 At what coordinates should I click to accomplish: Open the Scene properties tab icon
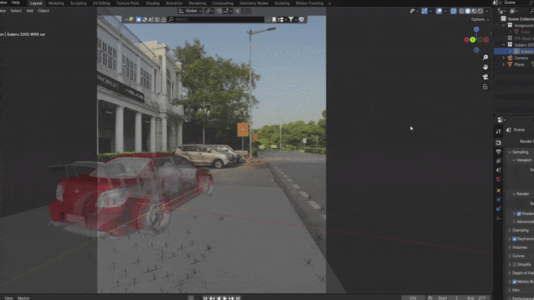point(499,170)
